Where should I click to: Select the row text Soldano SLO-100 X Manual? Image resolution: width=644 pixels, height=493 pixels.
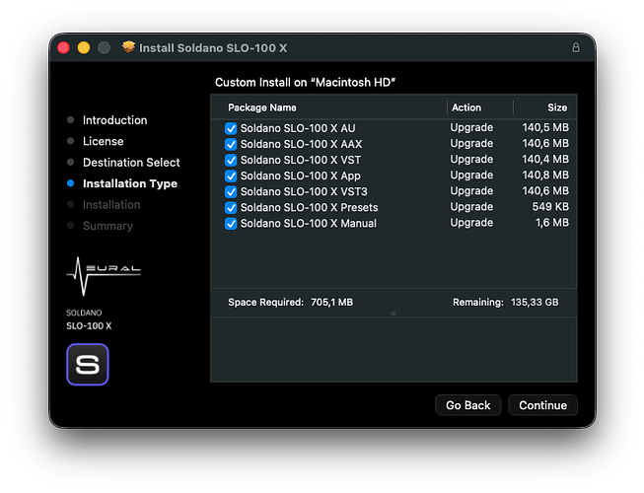coord(308,224)
